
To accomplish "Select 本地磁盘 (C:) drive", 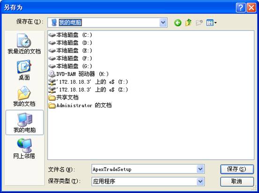I will pyautogui.click(x=70, y=35).
